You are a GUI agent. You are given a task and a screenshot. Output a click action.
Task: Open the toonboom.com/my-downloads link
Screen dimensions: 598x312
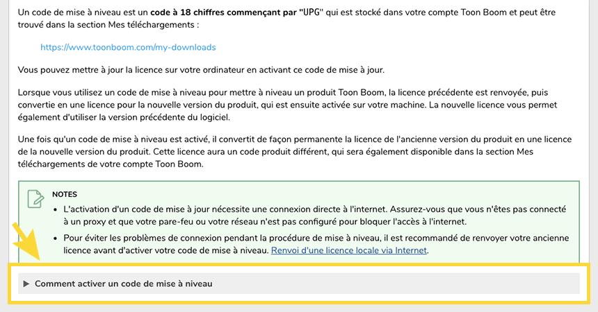coord(128,48)
